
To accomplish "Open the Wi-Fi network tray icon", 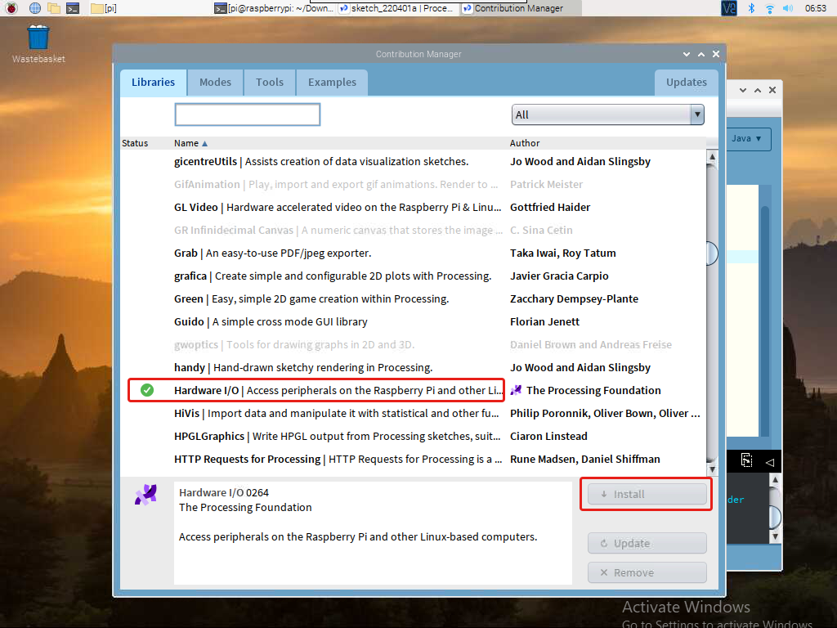I will [x=769, y=8].
